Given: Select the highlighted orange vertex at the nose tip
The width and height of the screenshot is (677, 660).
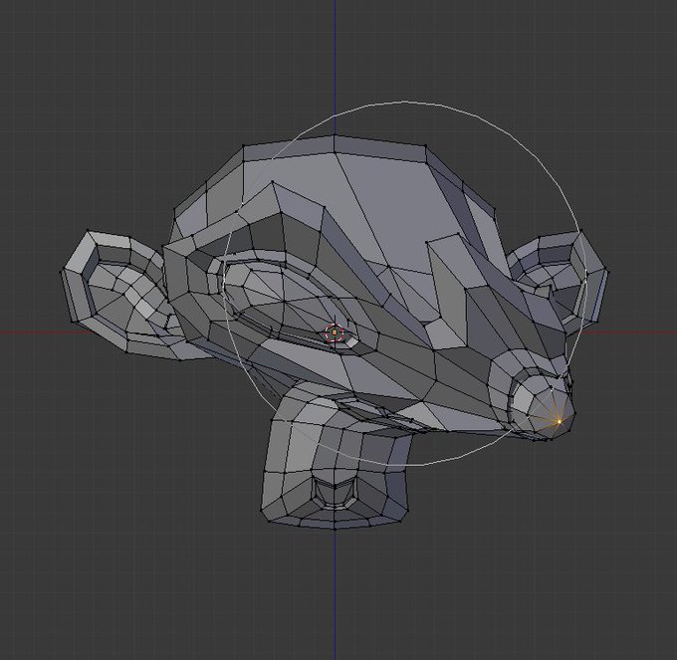Looking at the screenshot, I should coord(560,421).
